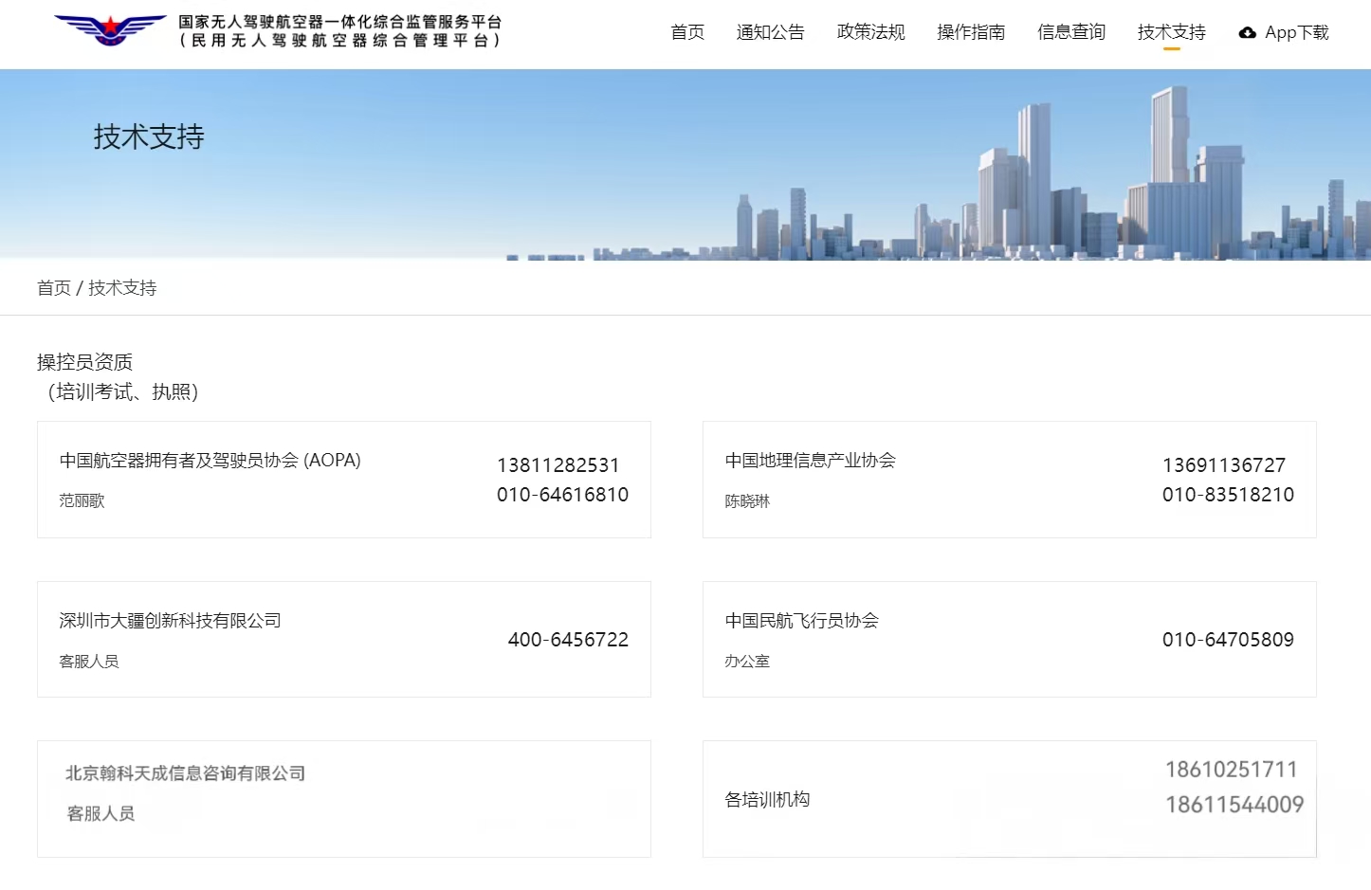Click phone number 010-64705809
Screen dimensions: 1371x890
pyautogui.click(x=1229, y=640)
